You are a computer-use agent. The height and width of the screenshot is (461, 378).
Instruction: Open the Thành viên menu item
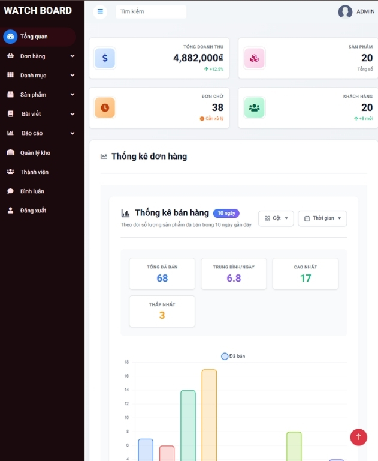pyautogui.click(x=34, y=172)
